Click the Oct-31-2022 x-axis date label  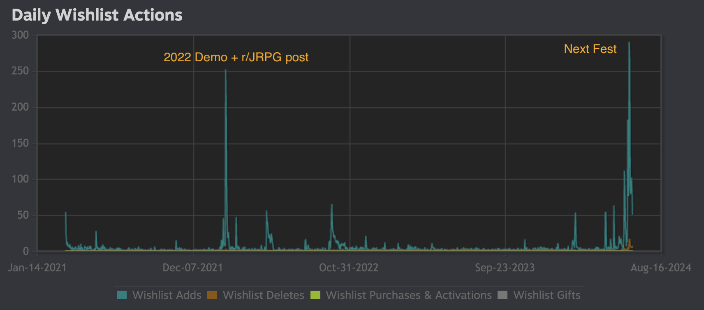pyautogui.click(x=349, y=268)
